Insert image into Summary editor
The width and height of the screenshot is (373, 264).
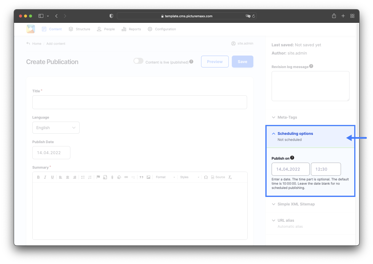tap(148, 177)
